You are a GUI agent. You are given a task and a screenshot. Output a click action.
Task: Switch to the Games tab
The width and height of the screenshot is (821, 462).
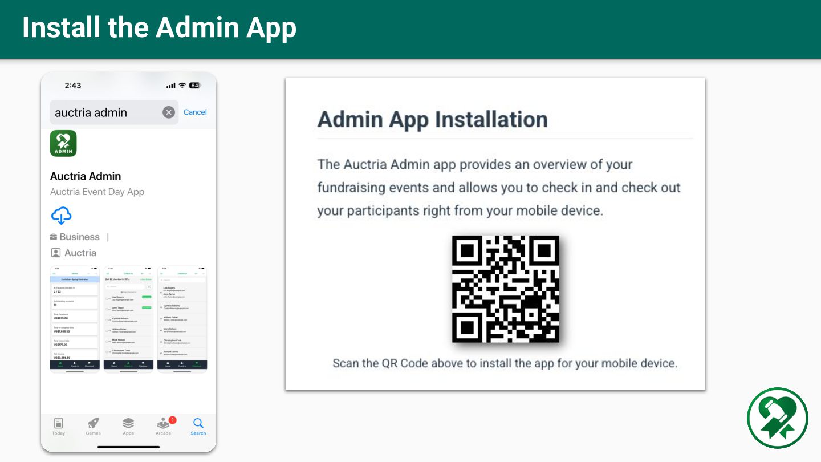pos(94,426)
